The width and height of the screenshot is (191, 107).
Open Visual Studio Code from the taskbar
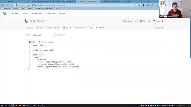click(31, 106)
